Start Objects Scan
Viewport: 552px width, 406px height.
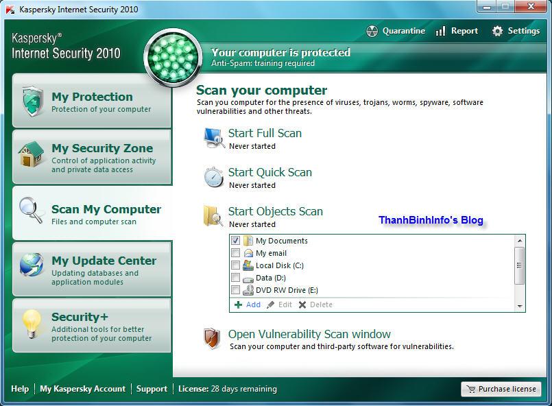(x=275, y=211)
